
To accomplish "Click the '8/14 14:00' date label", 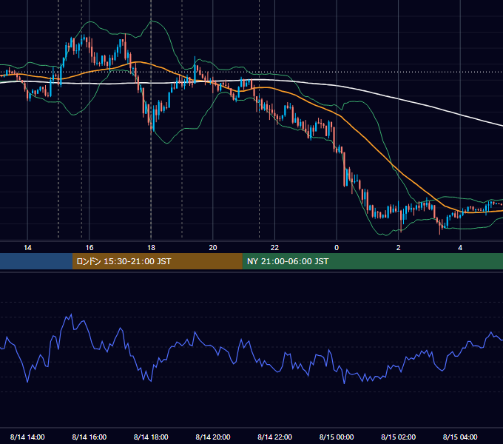I will (27, 437).
